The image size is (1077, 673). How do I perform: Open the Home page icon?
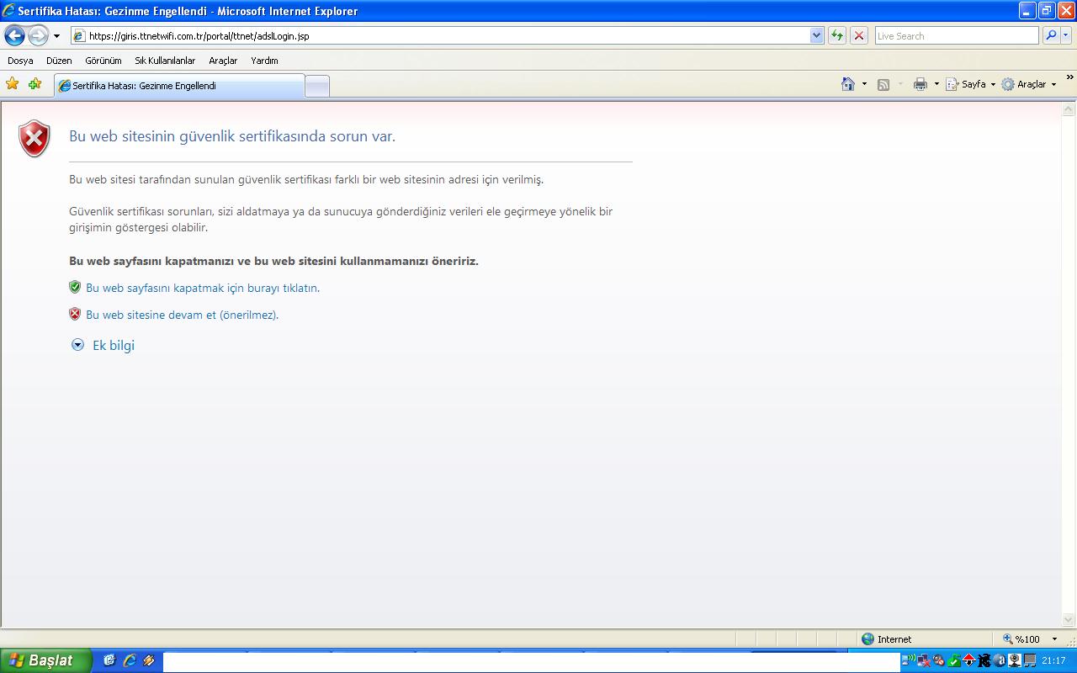click(x=848, y=84)
